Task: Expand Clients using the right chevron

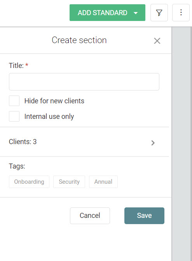Action: pos(153,143)
